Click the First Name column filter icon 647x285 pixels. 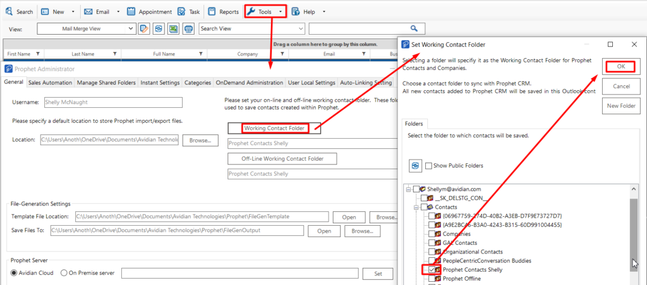click(x=37, y=54)
